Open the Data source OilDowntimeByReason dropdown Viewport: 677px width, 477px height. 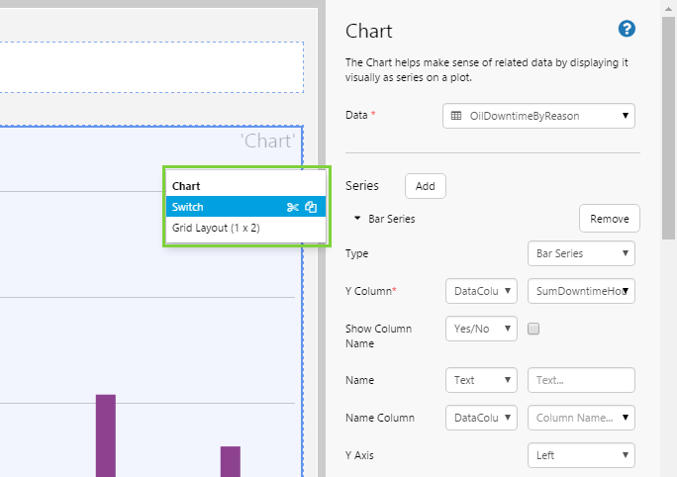click(538, 116)
